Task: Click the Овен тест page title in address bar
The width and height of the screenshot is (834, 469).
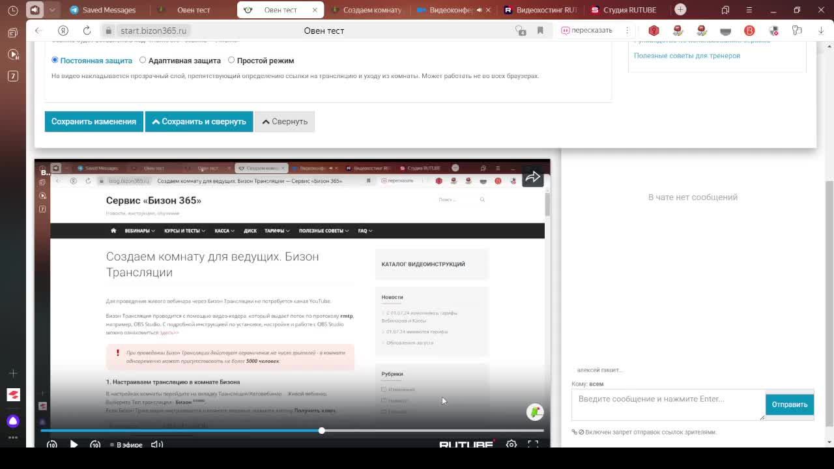Action: (324, 31)
